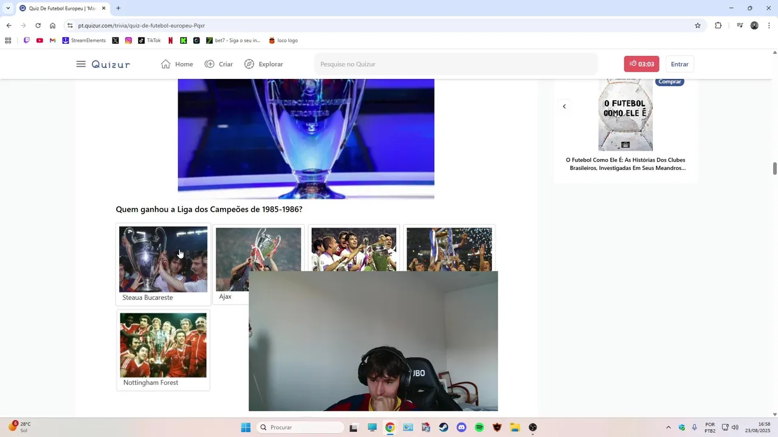
Task: Click the ad carousel previous arrow
Action: click(564, 106)
